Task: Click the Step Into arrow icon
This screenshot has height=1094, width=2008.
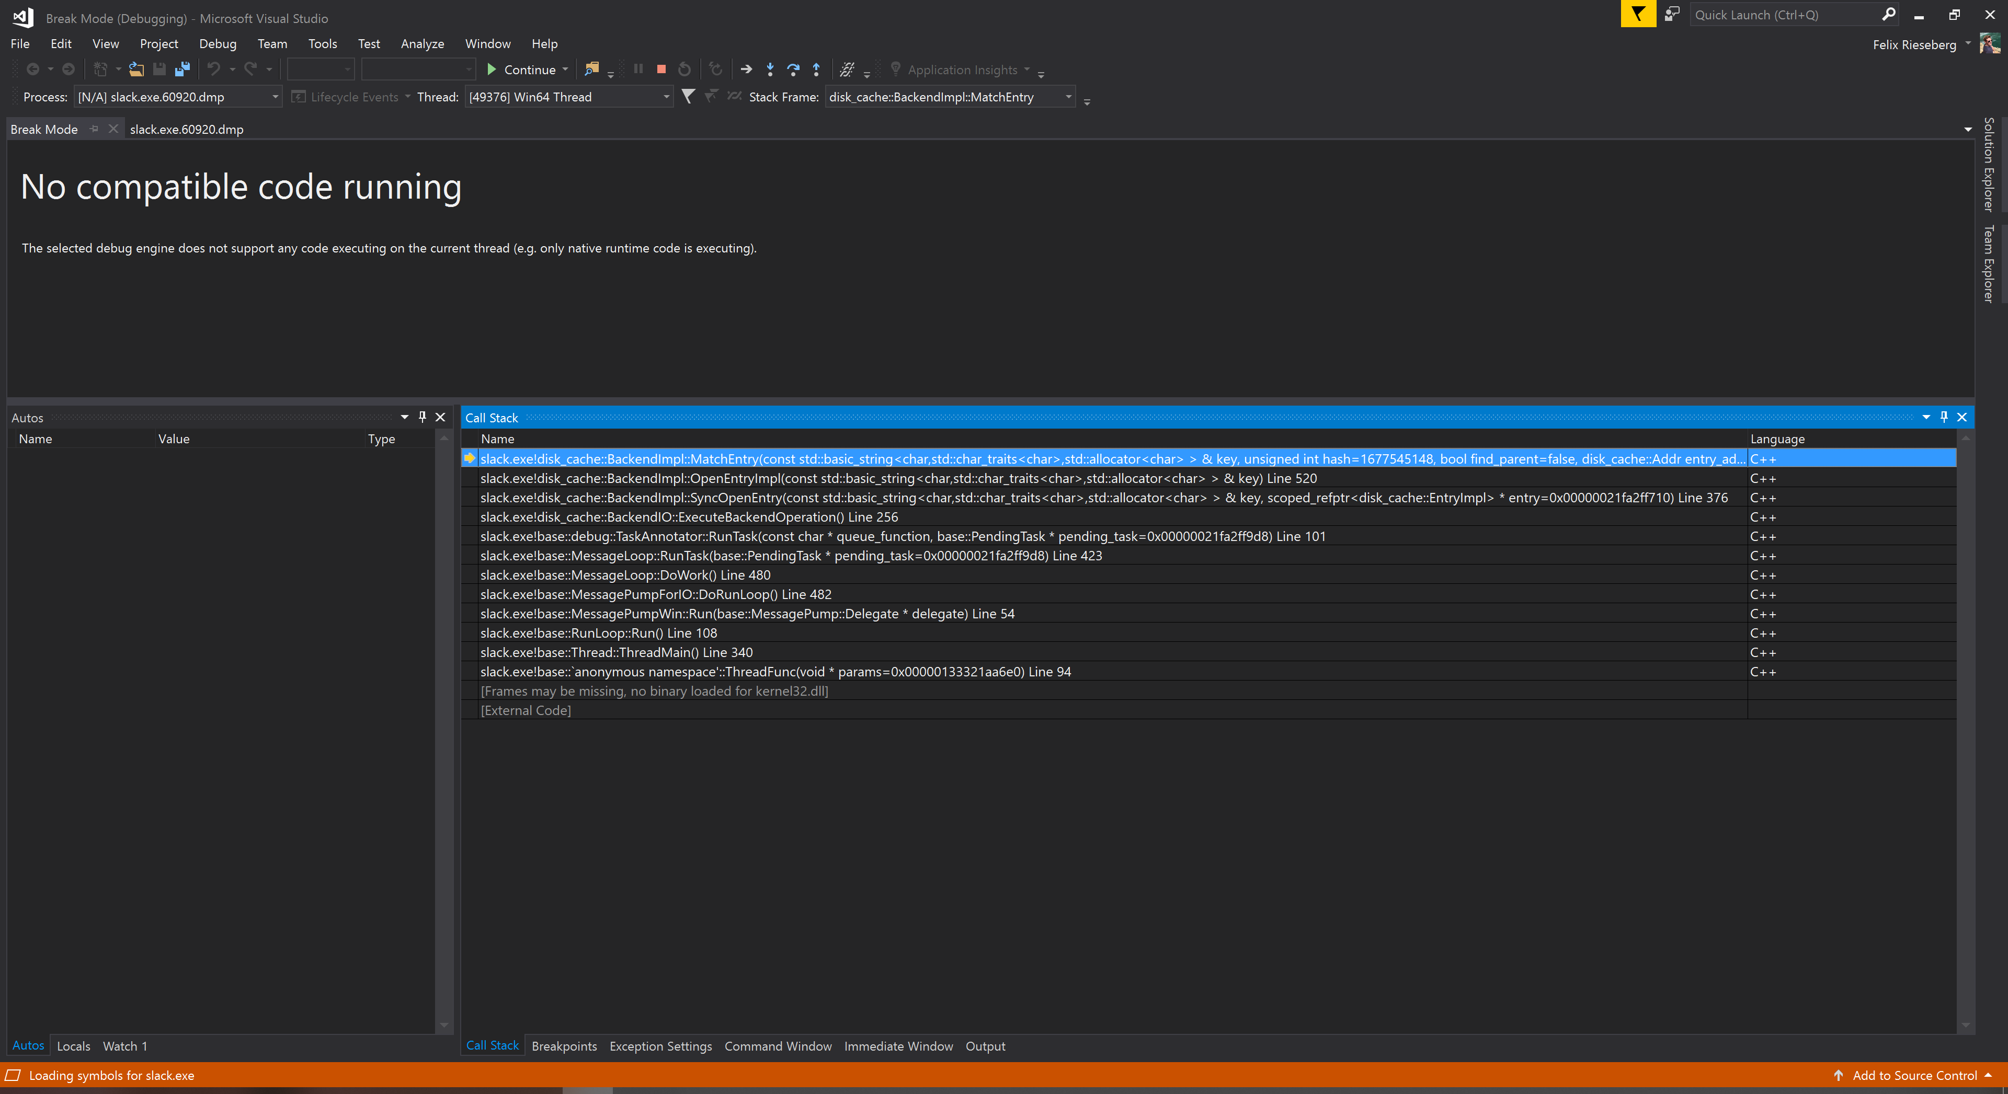Action: (769, 70)
